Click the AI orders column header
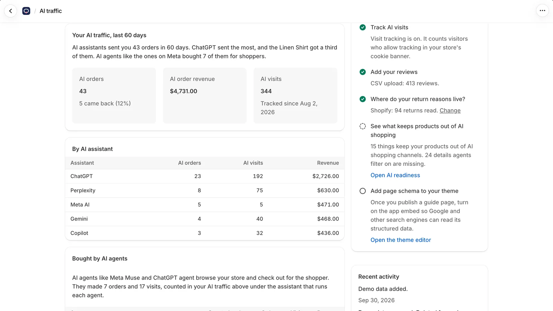The width and height of the screenshot is (553, 311). click(x=189, y=163)
